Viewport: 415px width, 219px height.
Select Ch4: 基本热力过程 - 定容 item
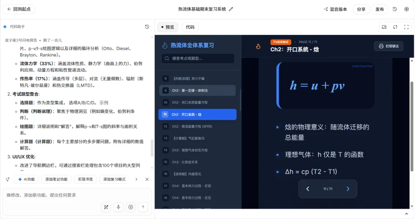197,186
